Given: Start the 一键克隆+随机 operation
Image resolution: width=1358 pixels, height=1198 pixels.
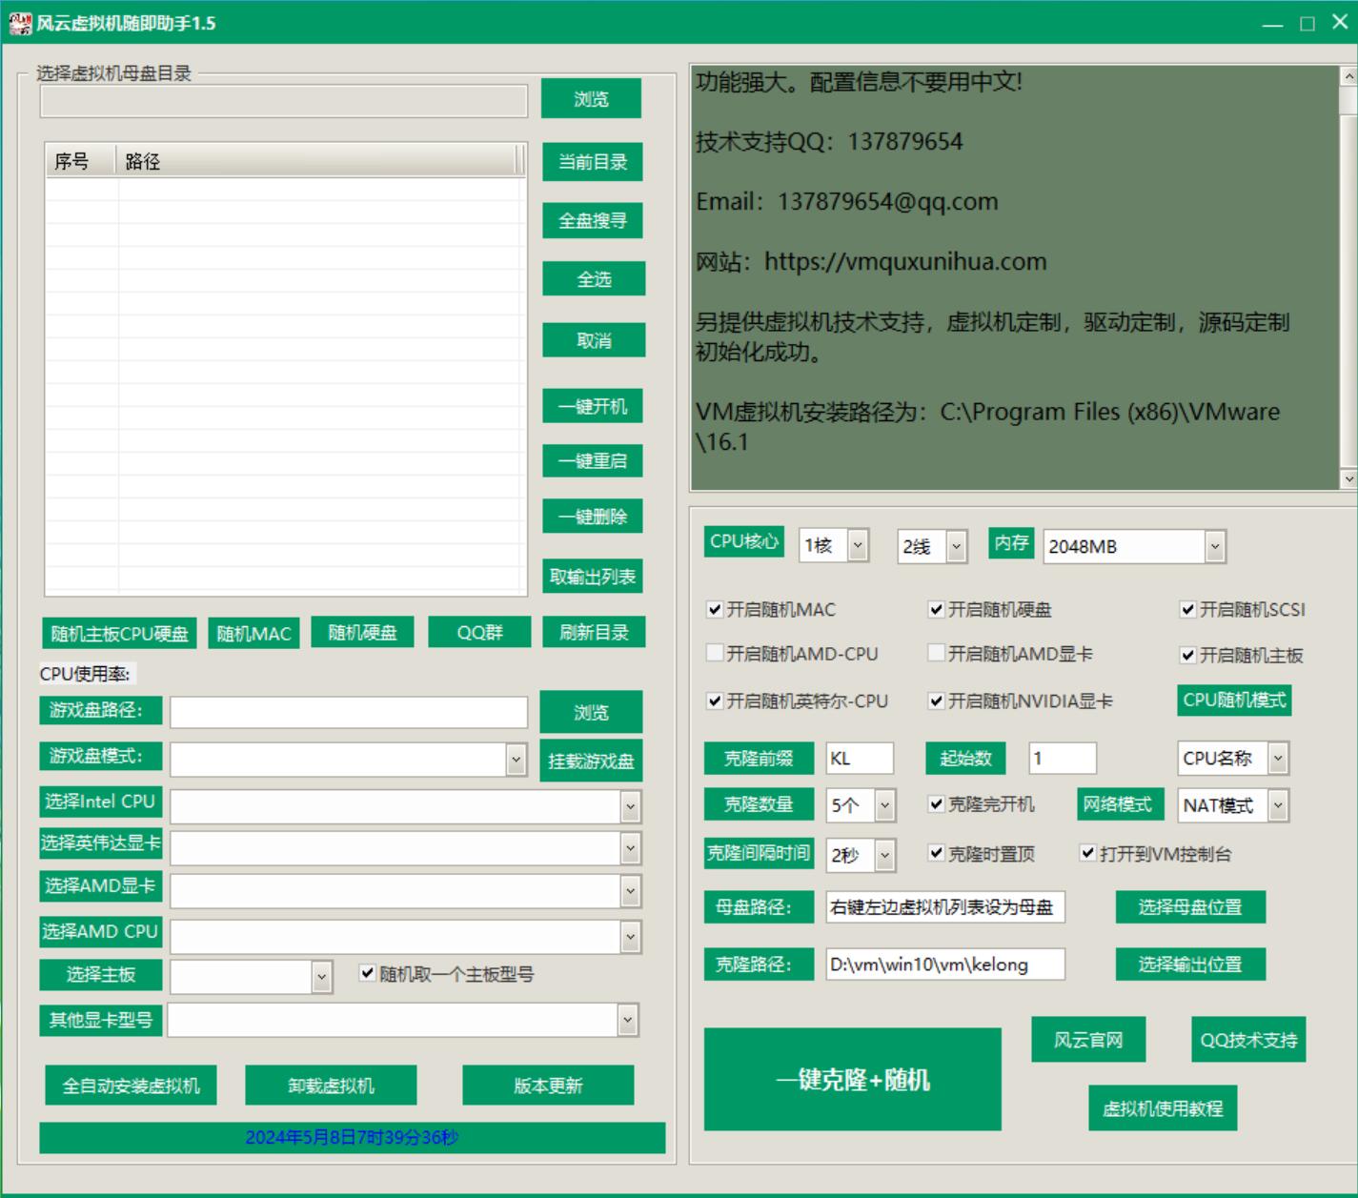Looking at the screenshot, I should point(852,1079).
